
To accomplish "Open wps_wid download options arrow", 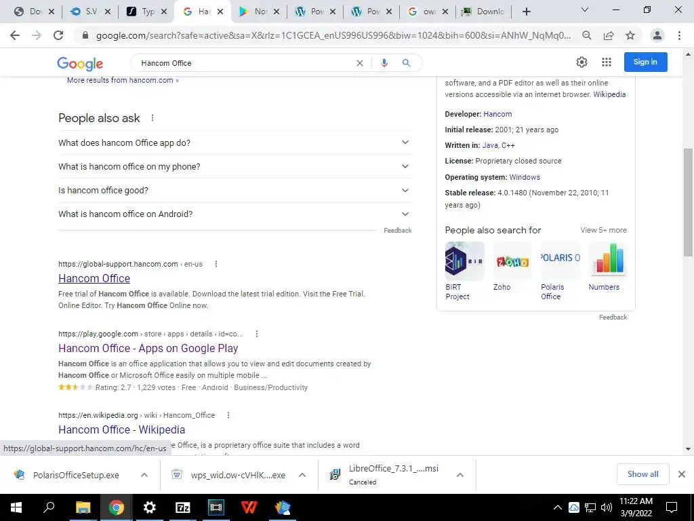I will tap(302, 475).
